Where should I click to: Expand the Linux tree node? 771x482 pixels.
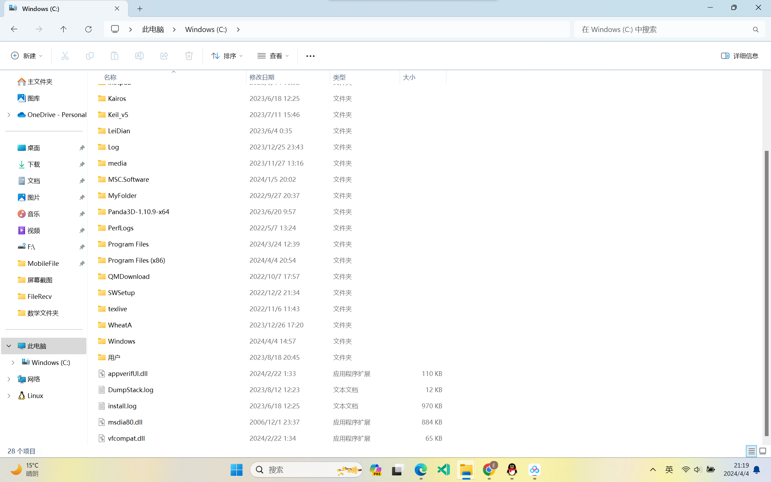tap(9, 396)
